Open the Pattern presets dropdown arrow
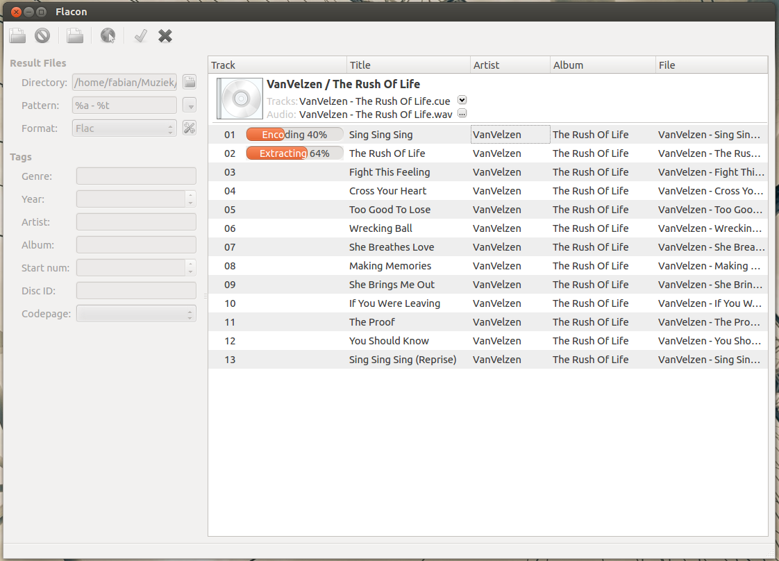Image resolution: width=779 pixels, height=561 pixels. coord(189,106)
